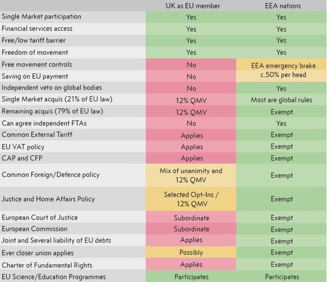Select the 'European Court of Justice' row label
Viewport: 327px width, 282px height.
click(x=40, y=218)
